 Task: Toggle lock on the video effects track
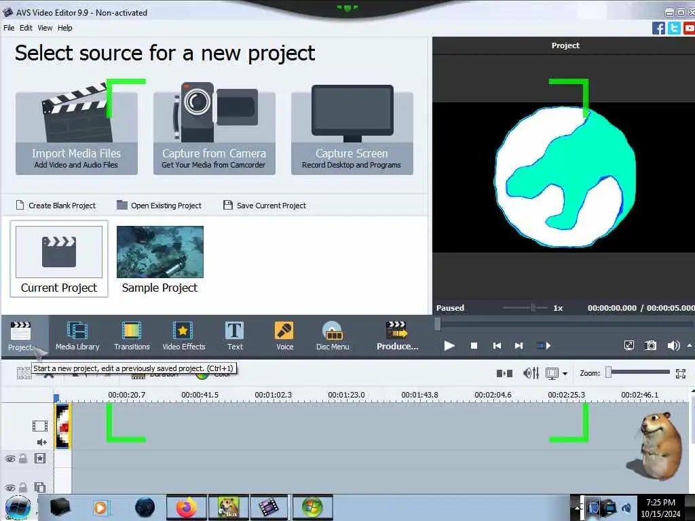pos(23,459)
